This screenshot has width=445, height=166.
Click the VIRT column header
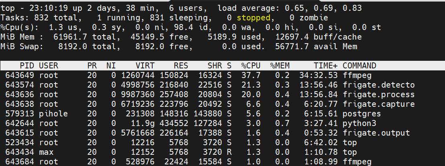[x=145, y=66]
